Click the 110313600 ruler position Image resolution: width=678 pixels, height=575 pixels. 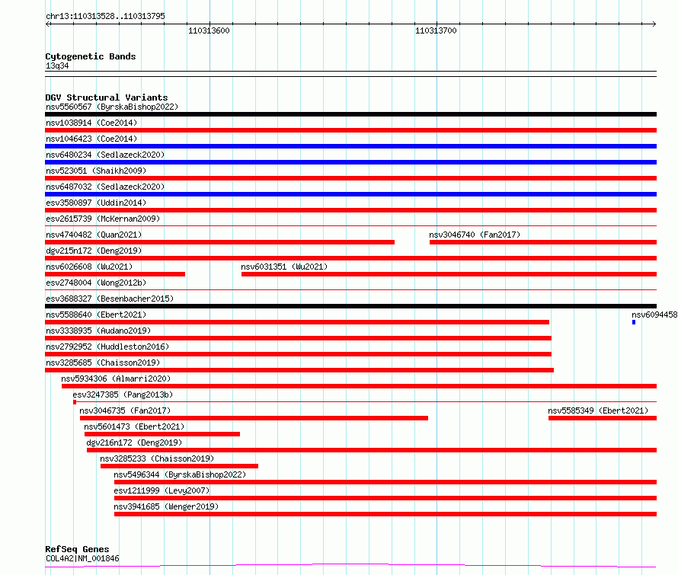209,30
